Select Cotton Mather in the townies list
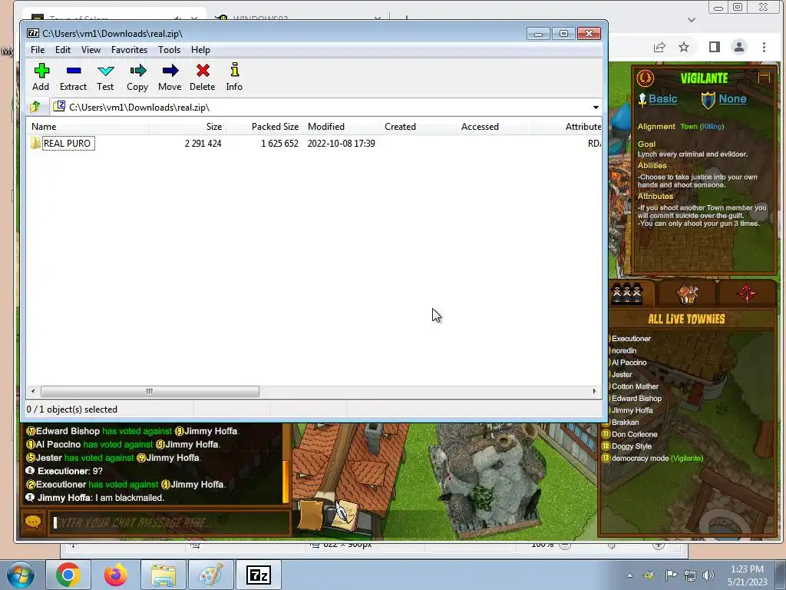 pos(635,386)
